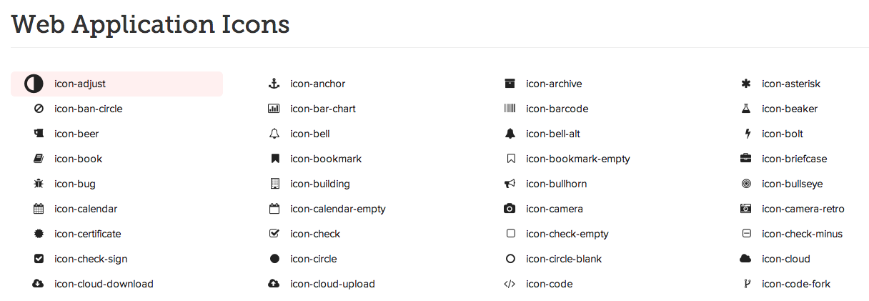Go to the icon-circle-blank link
The image size is (869, 301).
pos(564,259)
